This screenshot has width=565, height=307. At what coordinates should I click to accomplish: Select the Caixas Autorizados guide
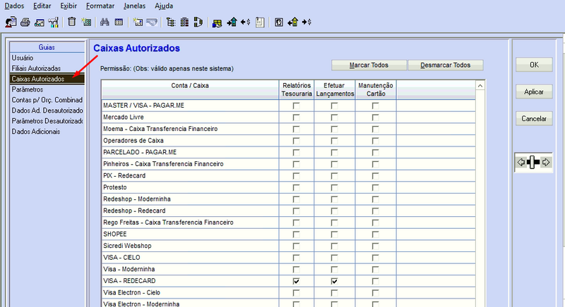pos(47,79)
